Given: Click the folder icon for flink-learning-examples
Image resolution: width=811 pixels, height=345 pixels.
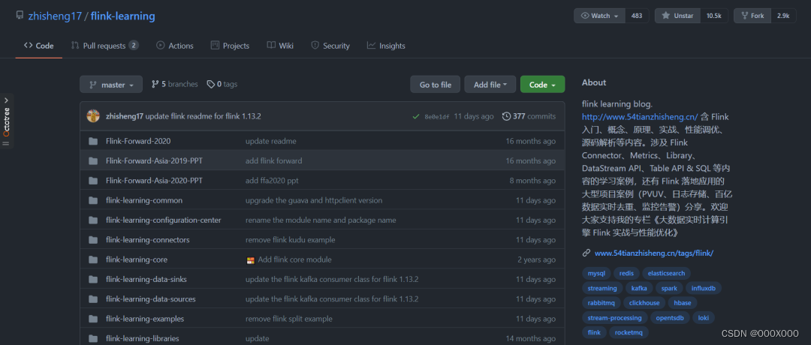Looking at the screenshot, I should (93, 319).
